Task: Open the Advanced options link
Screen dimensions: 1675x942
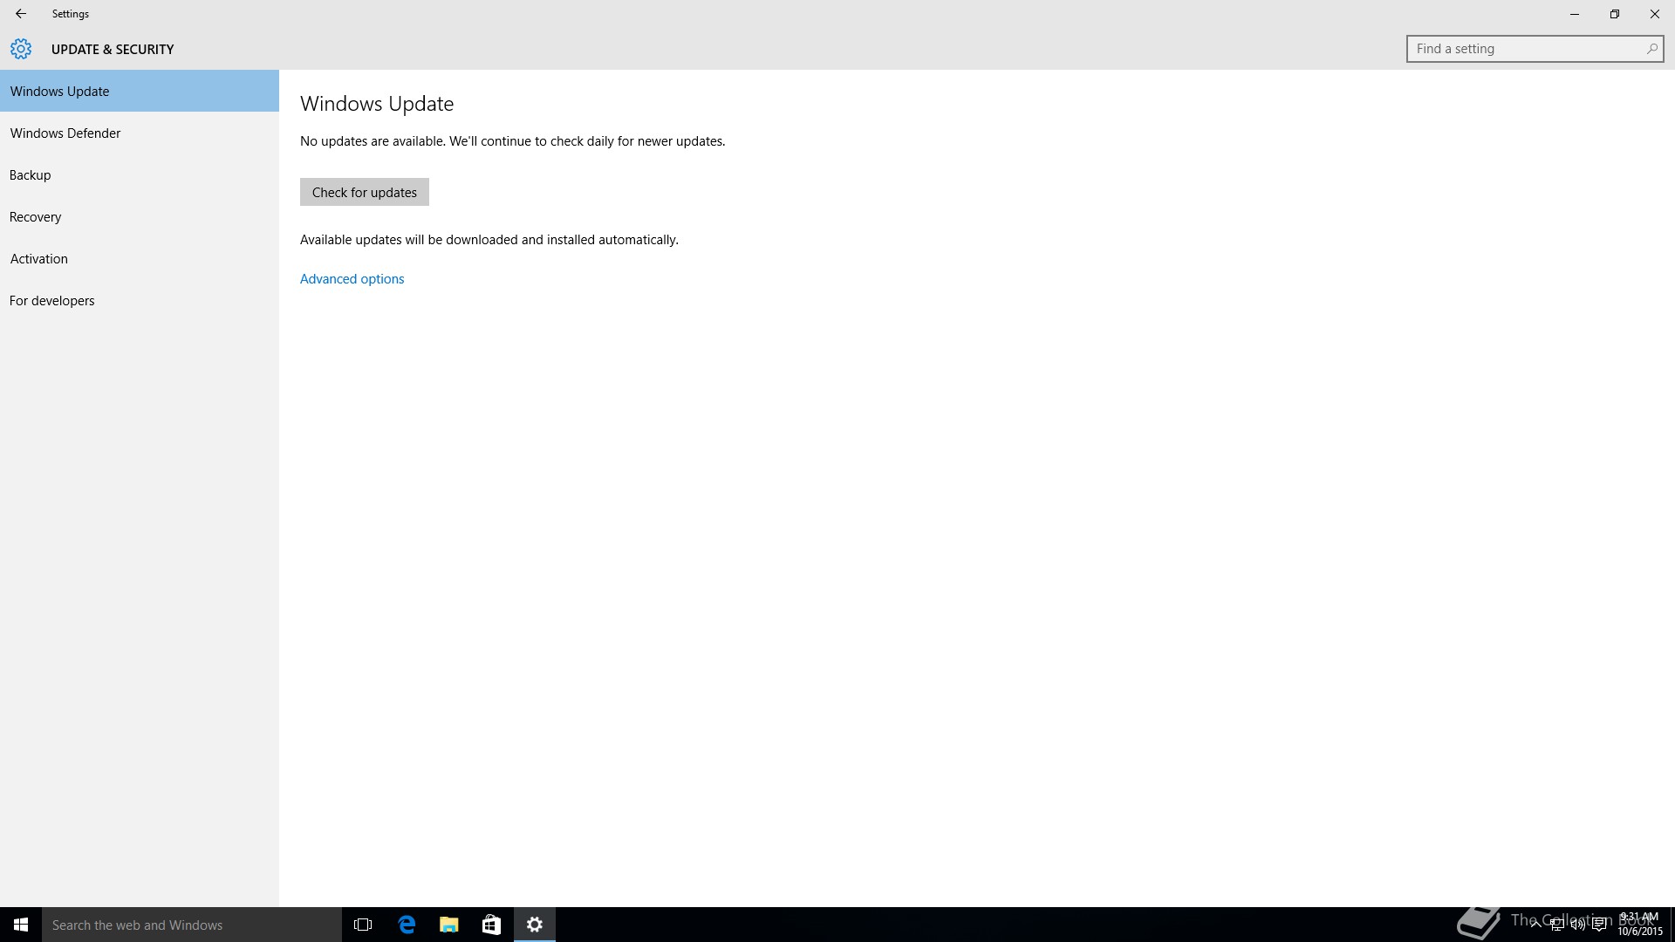Action: coord(352,279)
